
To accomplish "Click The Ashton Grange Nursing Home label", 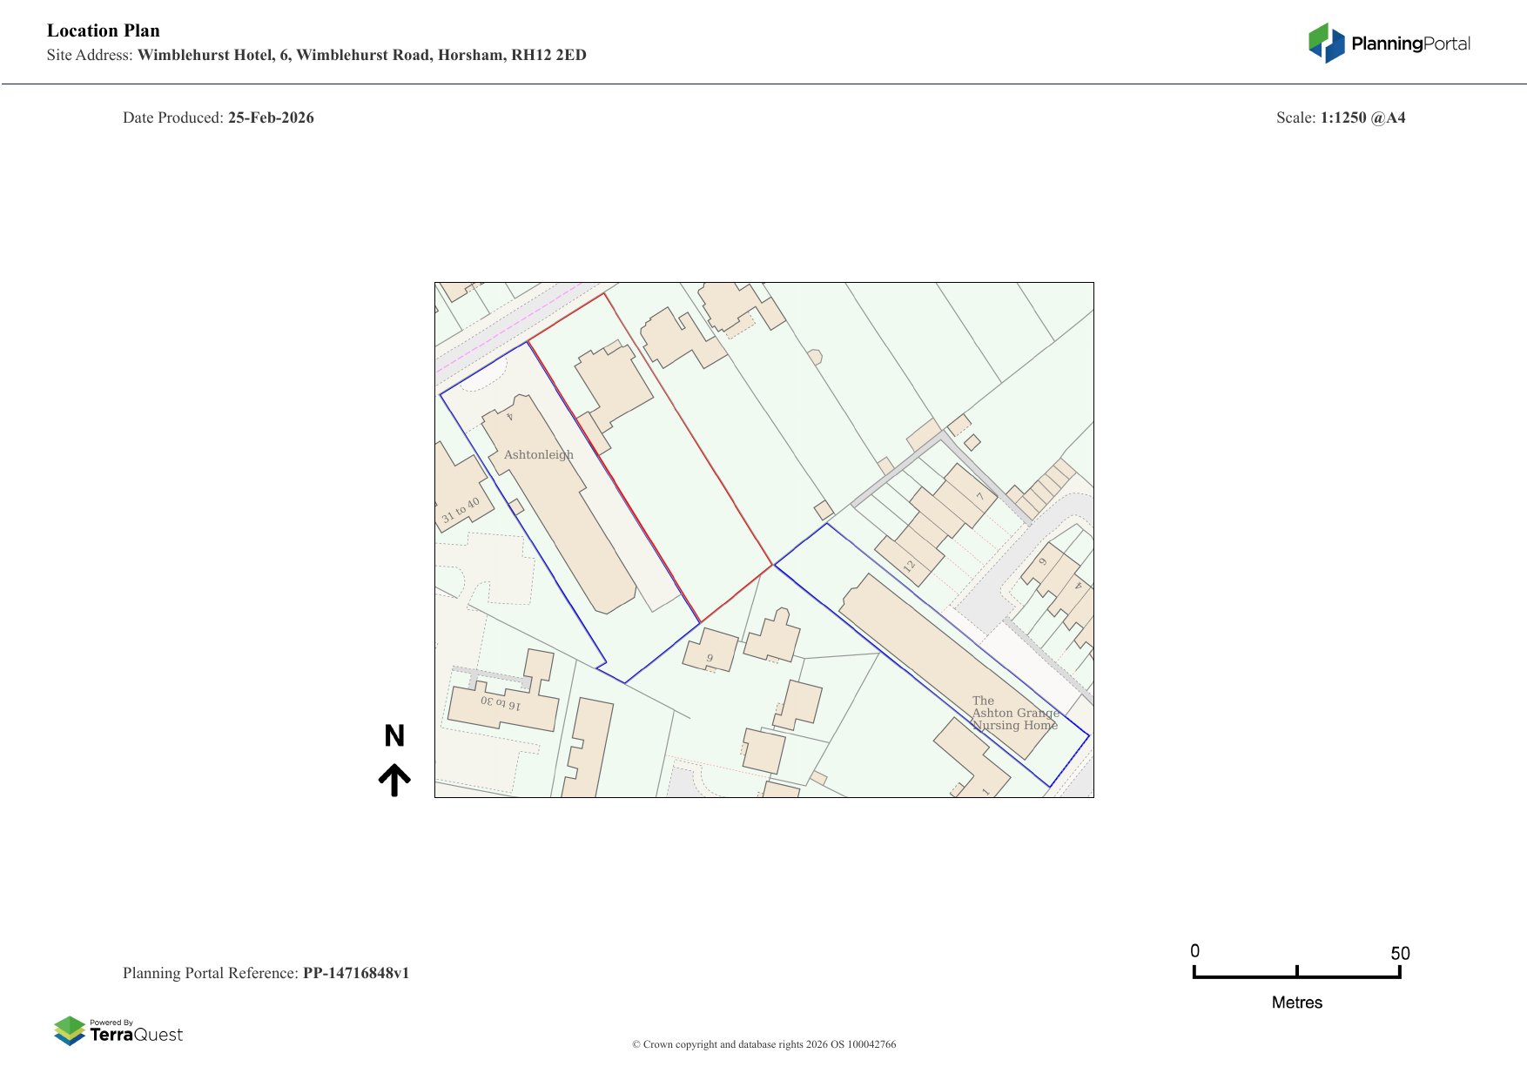I will (x=1013, y=713).
